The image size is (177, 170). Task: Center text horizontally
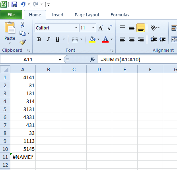pyautogui.click(x=132, y=39)
